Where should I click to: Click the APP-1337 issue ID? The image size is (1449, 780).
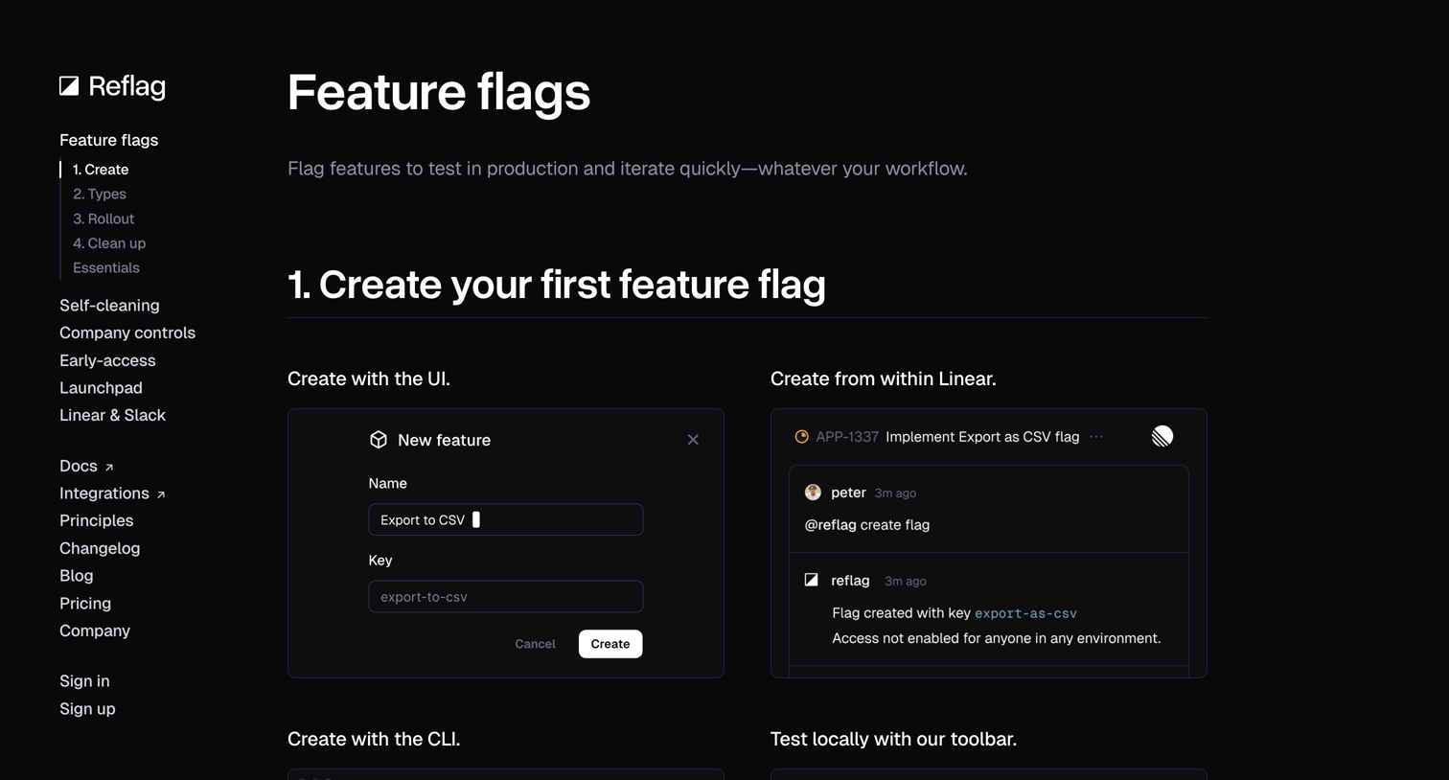coord(847,437)
